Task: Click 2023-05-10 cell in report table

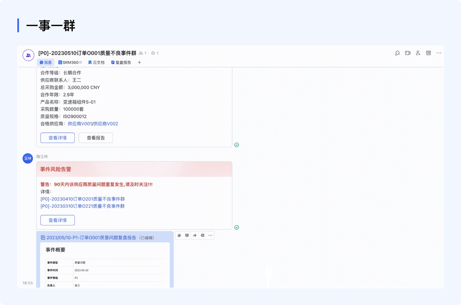Action: [81, 270]
